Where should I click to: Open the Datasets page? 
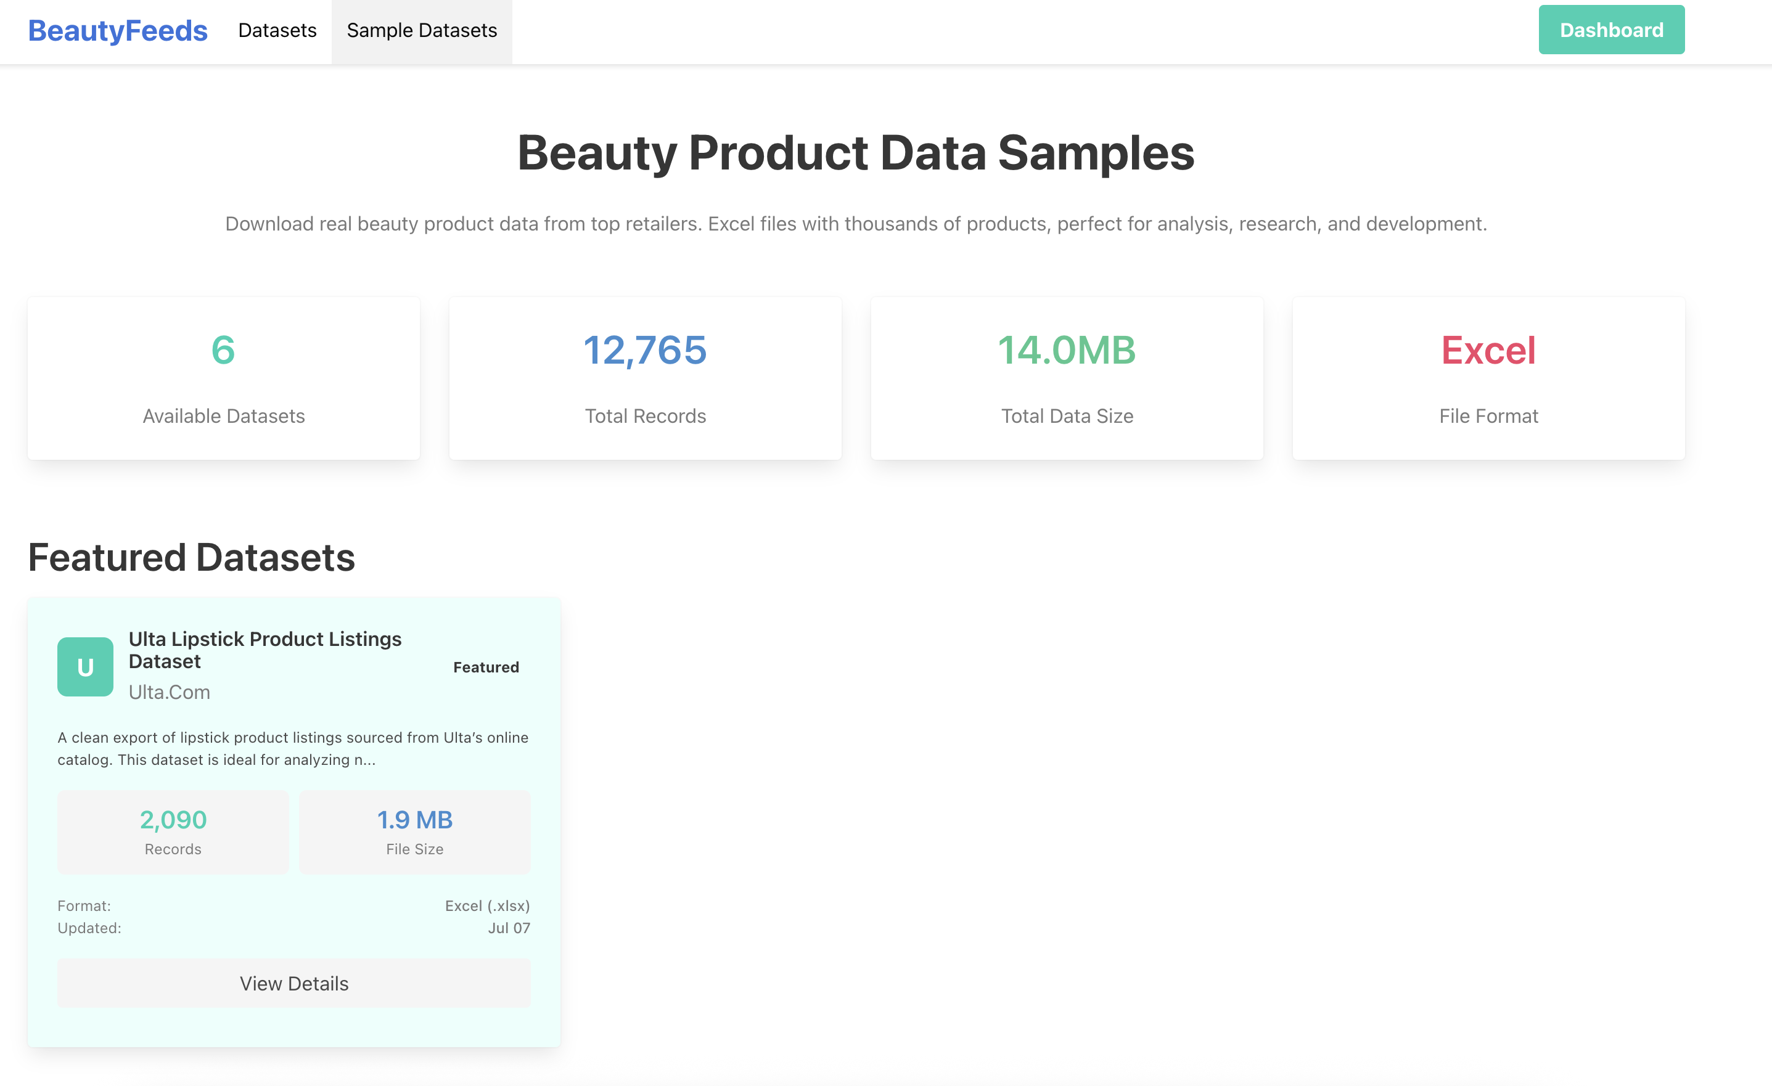point(277,30)
